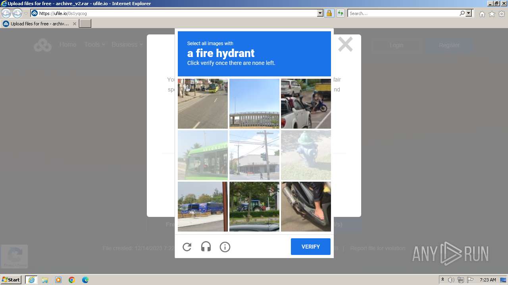Select the tile with motorcycle and white cars
The height and width of the screenshot is (285, 508).
306,104
